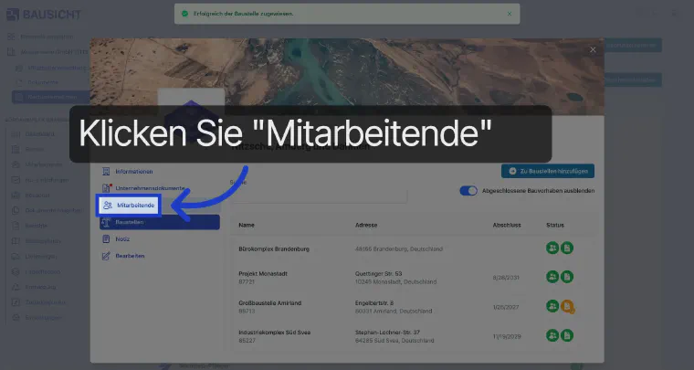Open the Notiz section
The height and width of the screenshot is (370, 694).
(x=122, y=239)
